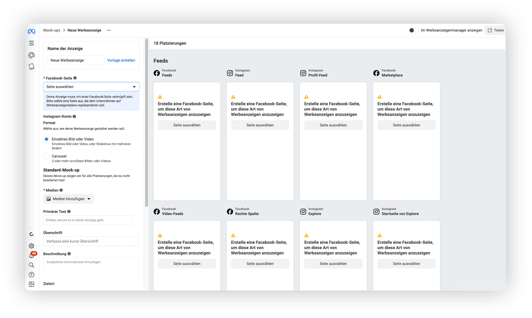This screenshot has width=532, height=318.
Task: Click Seite auswählen in Profil-Feed card
Action: [x=333, y=125]
